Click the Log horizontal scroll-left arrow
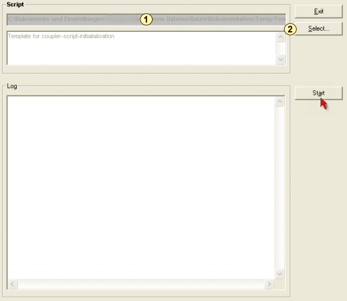Screen dimensions: 347x301 pyautogui.click(x=12, y=284)
